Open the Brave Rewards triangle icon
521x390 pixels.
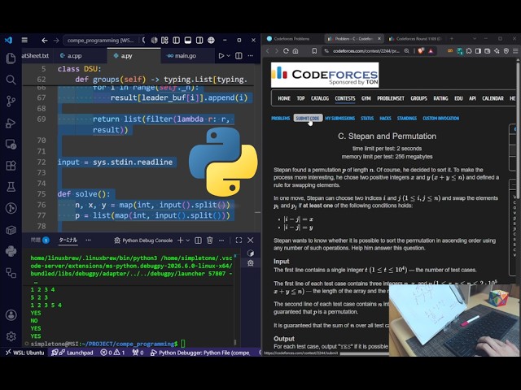point(431,50)
